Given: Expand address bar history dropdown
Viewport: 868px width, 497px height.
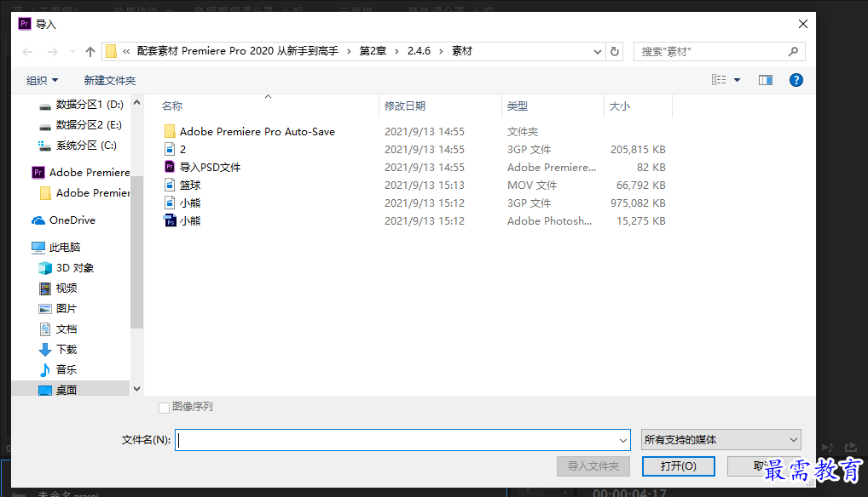Looking at the screenshot, I should [x=598, y=51].
